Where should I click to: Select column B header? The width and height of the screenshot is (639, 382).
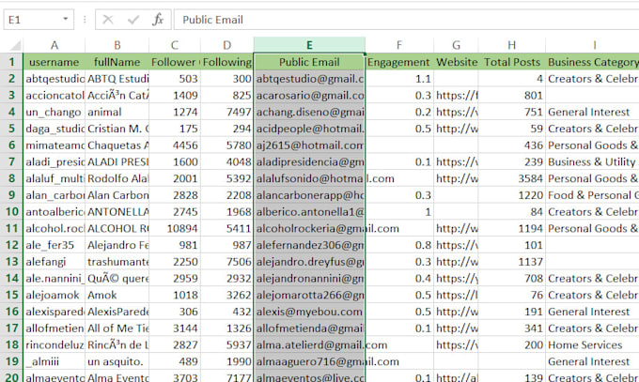click(117, 45)
